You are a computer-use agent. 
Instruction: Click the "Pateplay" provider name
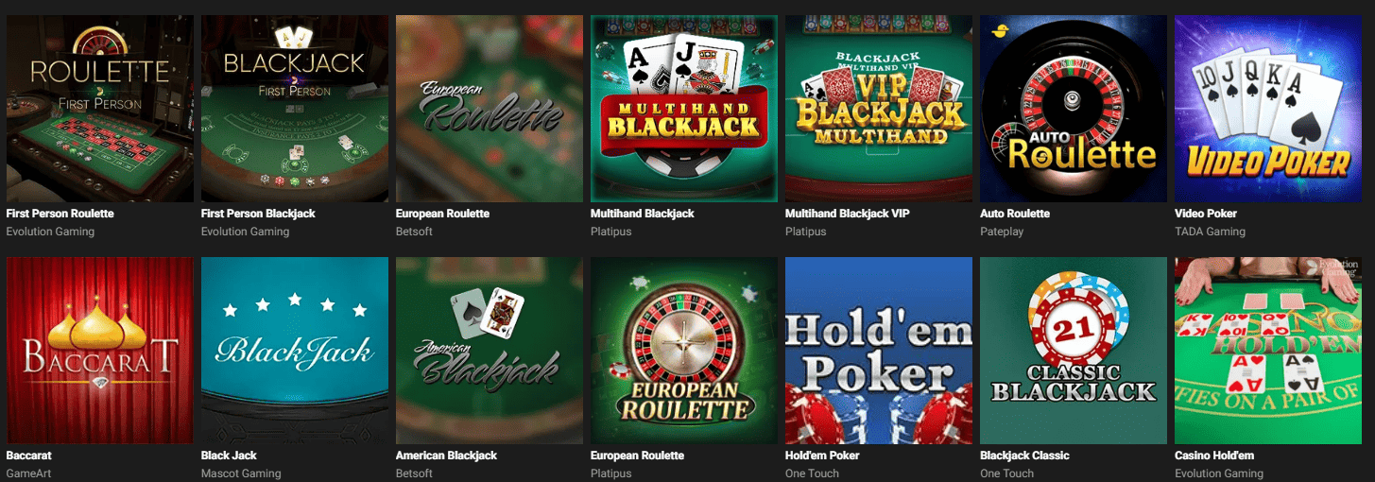tap(1002, 232)
